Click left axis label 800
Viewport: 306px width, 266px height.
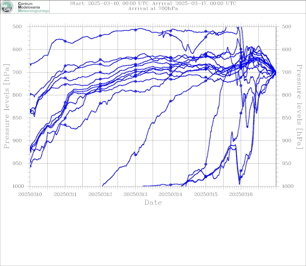tap(17, 95)
